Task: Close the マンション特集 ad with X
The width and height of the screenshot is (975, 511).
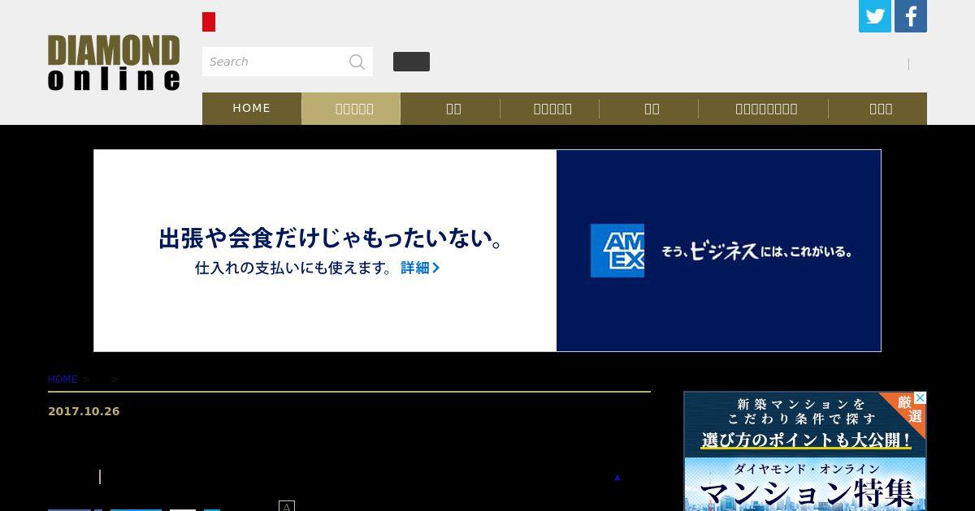Action: [x=920, y=398]
